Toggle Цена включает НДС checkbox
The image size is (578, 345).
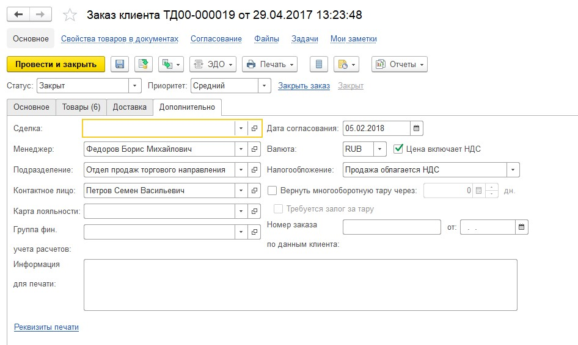(x=399, y=149)
